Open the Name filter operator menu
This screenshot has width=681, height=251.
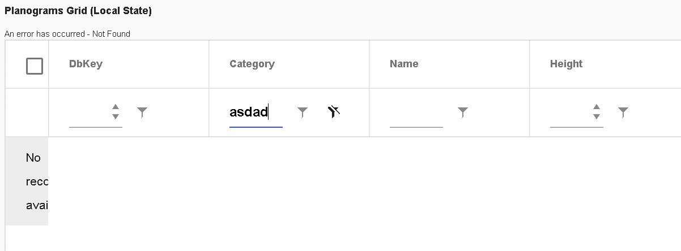[x=463, y=112]
